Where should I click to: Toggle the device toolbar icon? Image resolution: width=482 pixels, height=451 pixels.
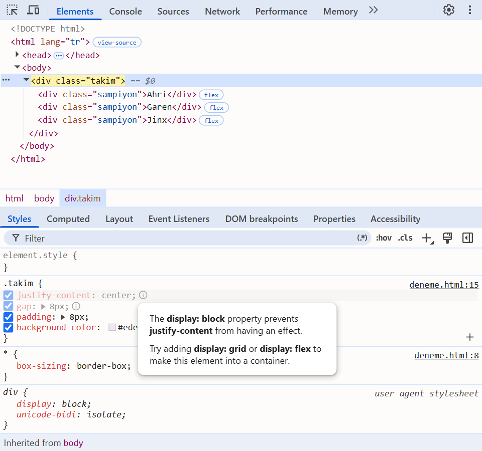click(33, 10)
